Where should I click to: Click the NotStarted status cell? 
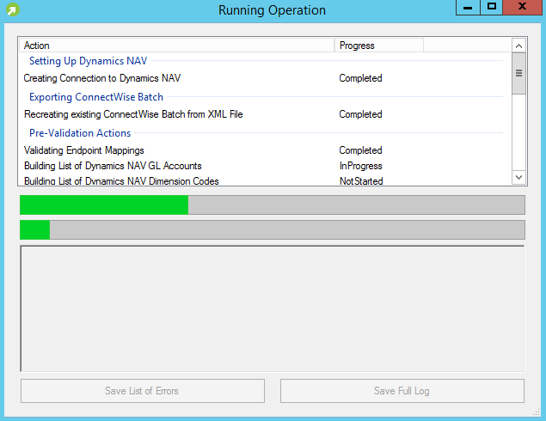pyautogui.click(x=361, y=181)
